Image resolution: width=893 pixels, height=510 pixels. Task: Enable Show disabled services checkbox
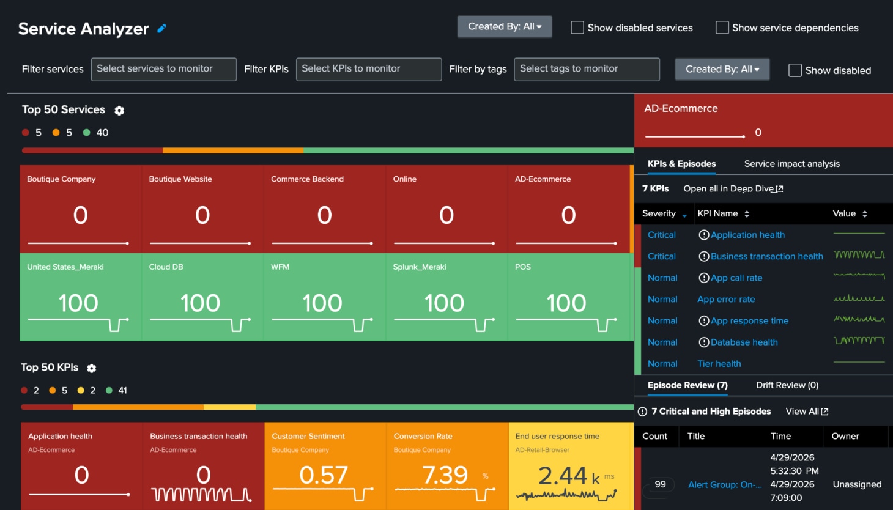point(577,28)
